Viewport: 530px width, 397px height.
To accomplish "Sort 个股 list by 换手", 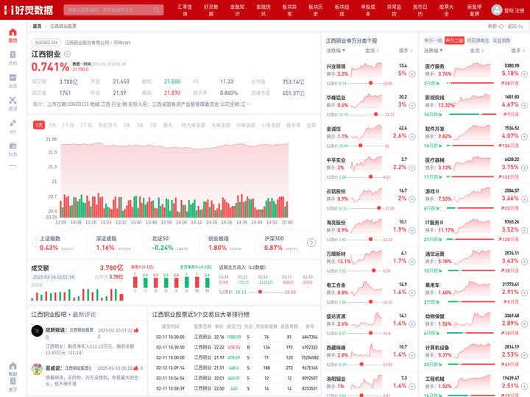I will click(406, 51).
